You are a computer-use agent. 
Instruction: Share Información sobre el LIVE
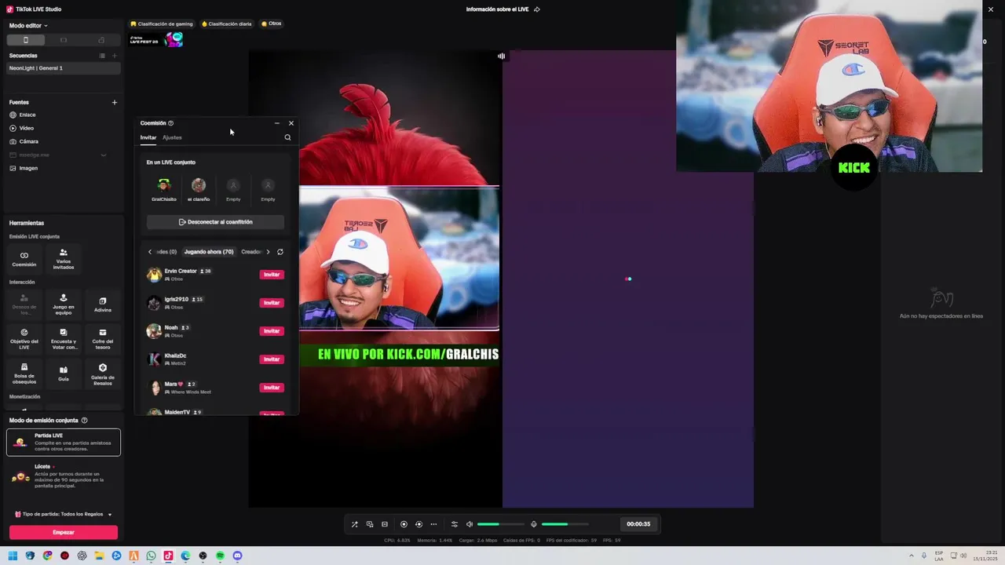pos(537,9)
